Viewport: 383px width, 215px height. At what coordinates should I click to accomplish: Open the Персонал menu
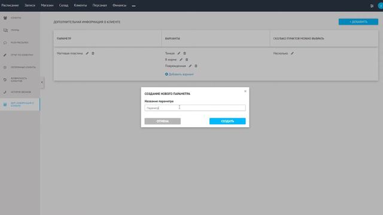[x=100, y=5]
